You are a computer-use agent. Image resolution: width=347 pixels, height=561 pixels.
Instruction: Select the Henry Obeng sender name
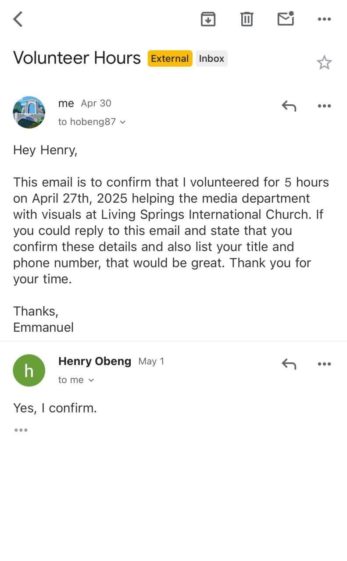pyautogui.click(x=95, y=361)
